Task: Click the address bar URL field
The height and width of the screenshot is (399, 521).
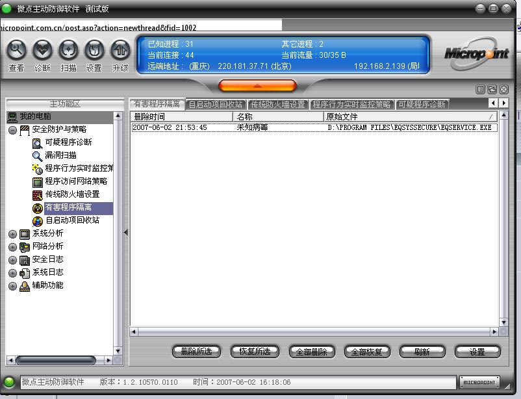Action: tap(141, 27)
